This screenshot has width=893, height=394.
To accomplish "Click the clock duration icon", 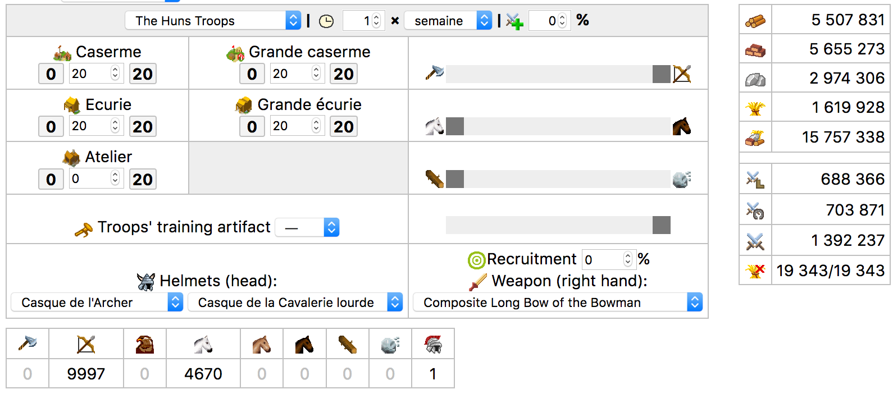I will coord(326,21).
